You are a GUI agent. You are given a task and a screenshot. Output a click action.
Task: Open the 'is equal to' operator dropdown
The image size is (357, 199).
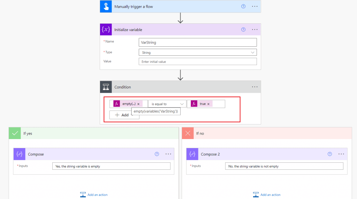coord(167,104)
